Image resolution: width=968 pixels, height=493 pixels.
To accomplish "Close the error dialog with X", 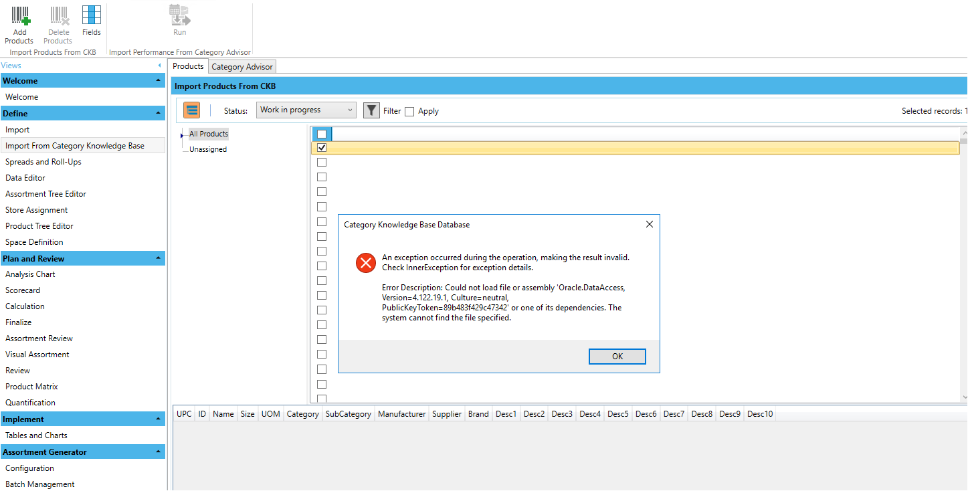I will coord(649,225).
